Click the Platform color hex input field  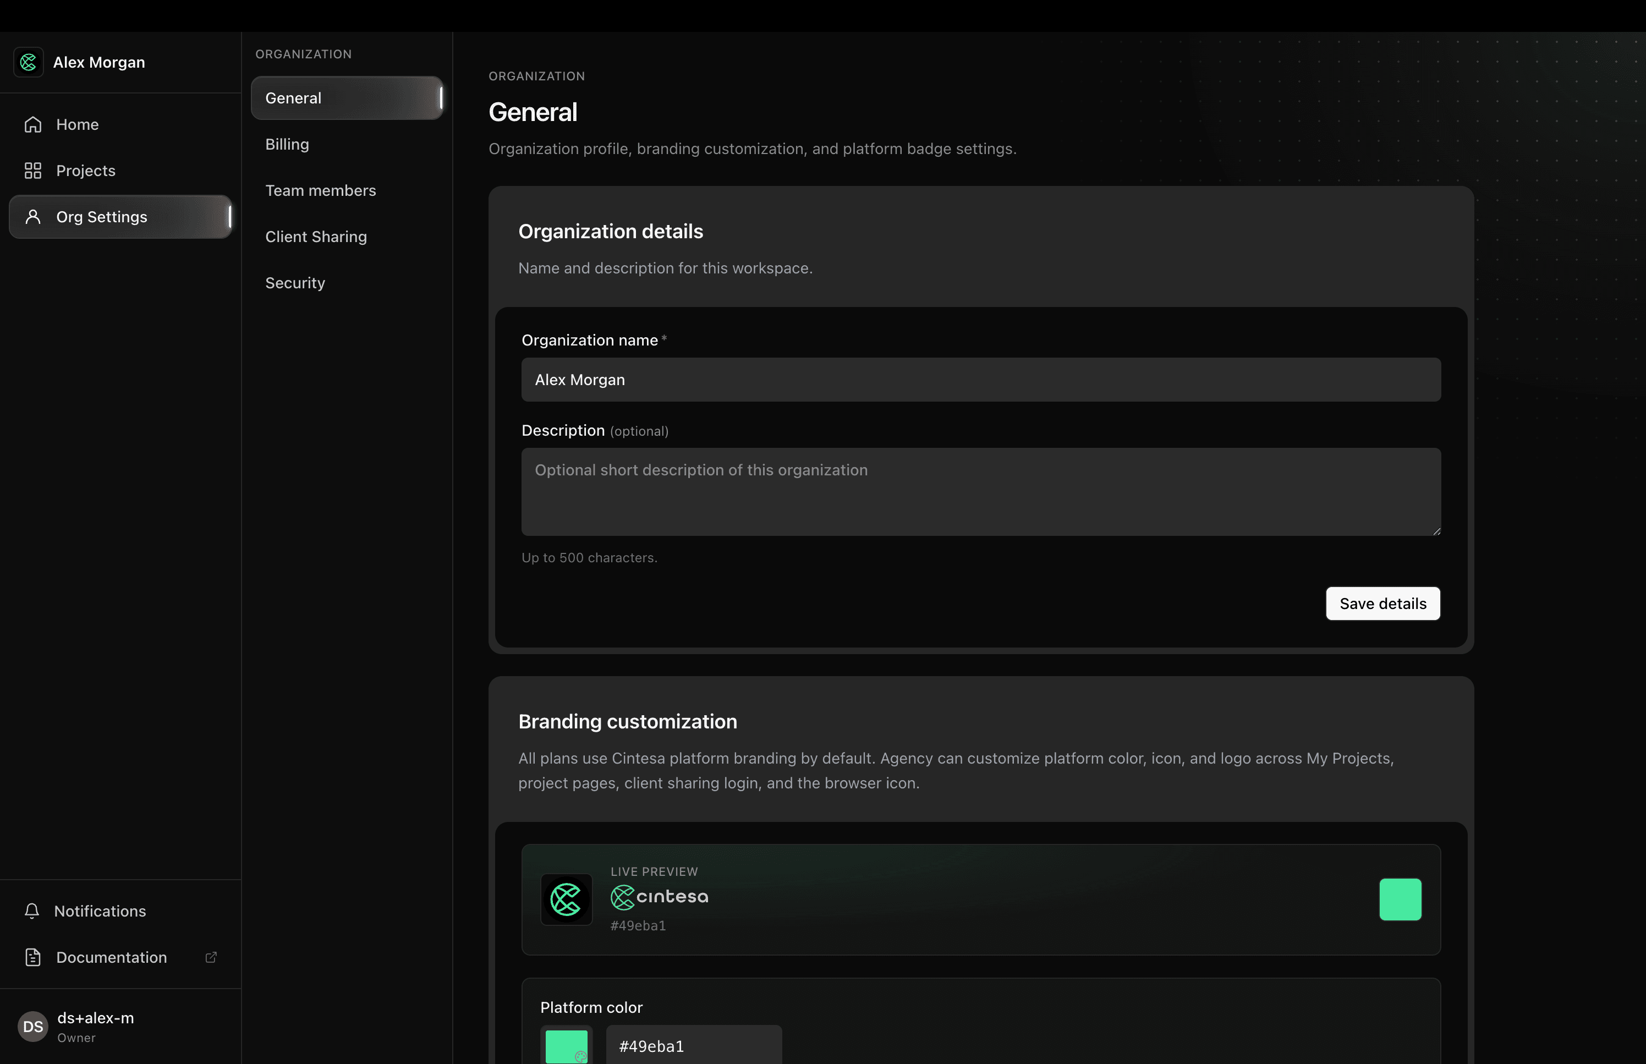(x=694, y=1045)
